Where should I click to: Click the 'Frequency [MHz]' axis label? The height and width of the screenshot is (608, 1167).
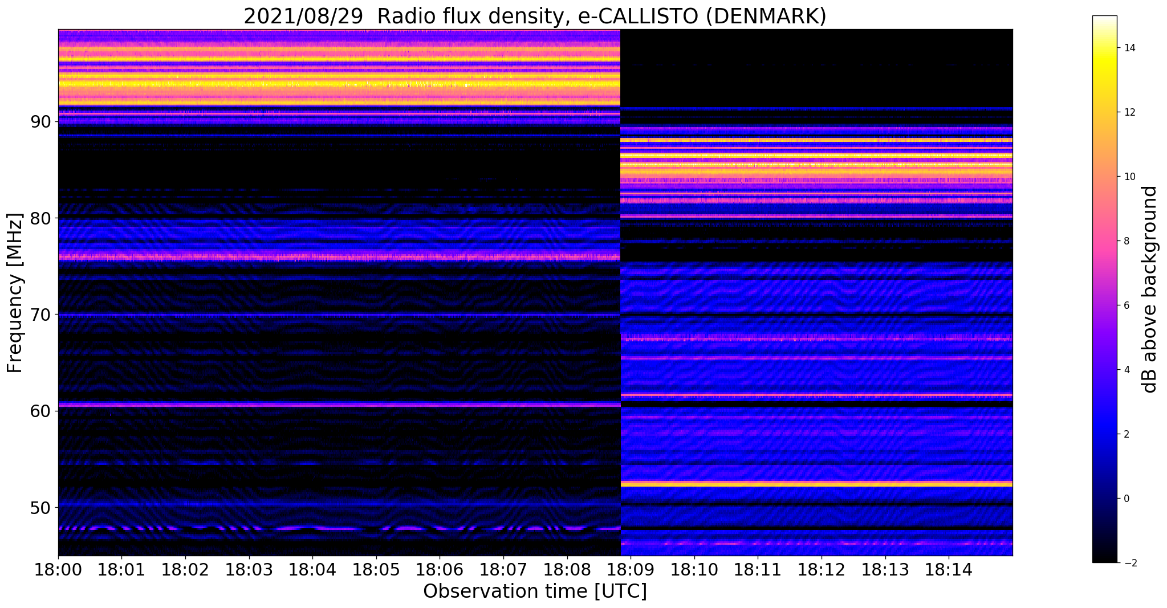coord(15,293)
